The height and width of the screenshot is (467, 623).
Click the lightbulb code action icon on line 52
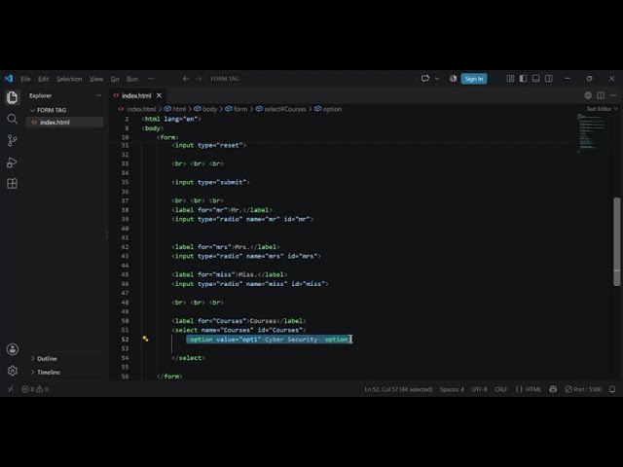tap(145, 339)
